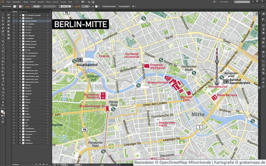Viewport: 266px width, 166px height.
Task: Hide the Eisenbahn layer
Action: [14, 59]
